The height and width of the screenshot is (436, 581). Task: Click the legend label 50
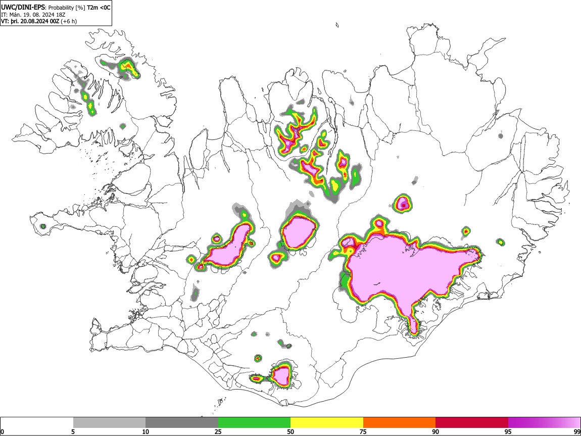point(290,431)
